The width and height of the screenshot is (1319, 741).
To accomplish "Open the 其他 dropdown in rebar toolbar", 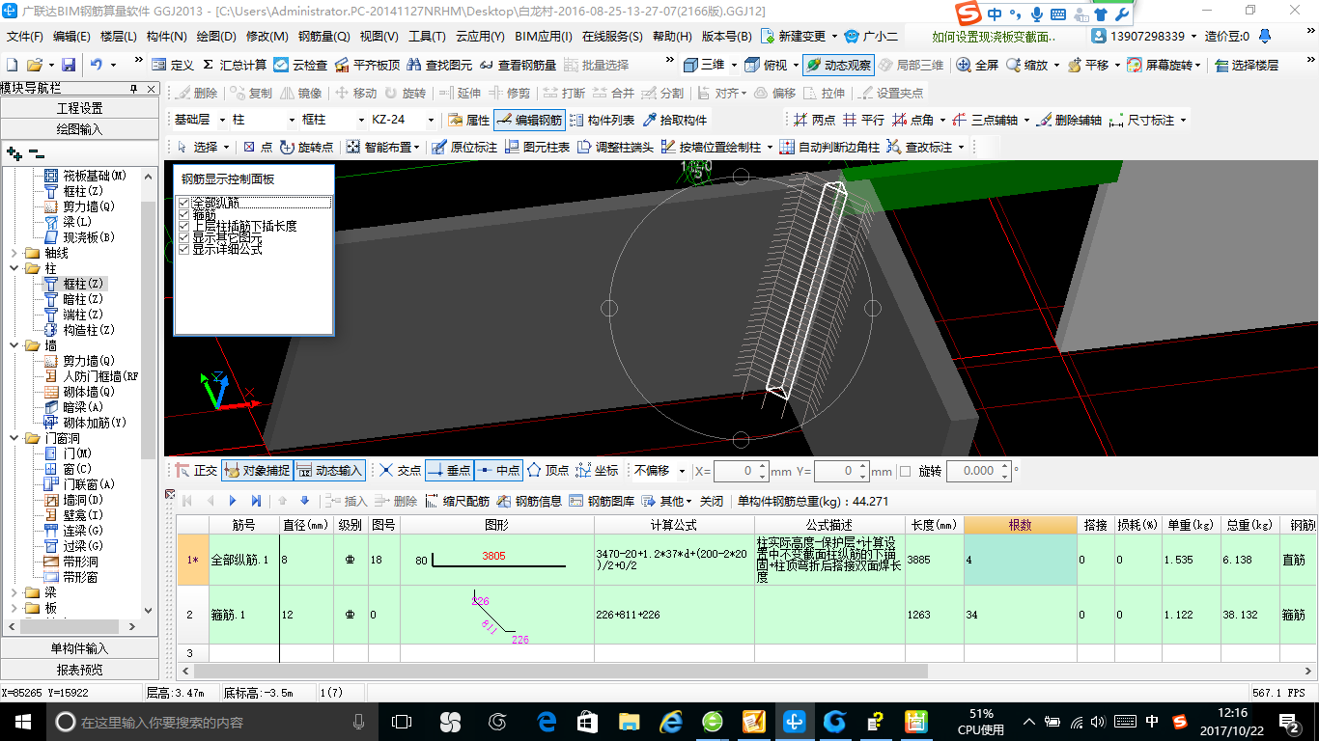I will click(667, 501).
